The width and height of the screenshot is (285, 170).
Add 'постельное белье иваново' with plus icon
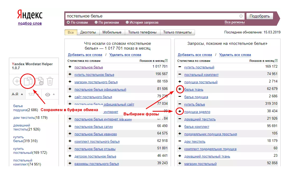point(70,134)
